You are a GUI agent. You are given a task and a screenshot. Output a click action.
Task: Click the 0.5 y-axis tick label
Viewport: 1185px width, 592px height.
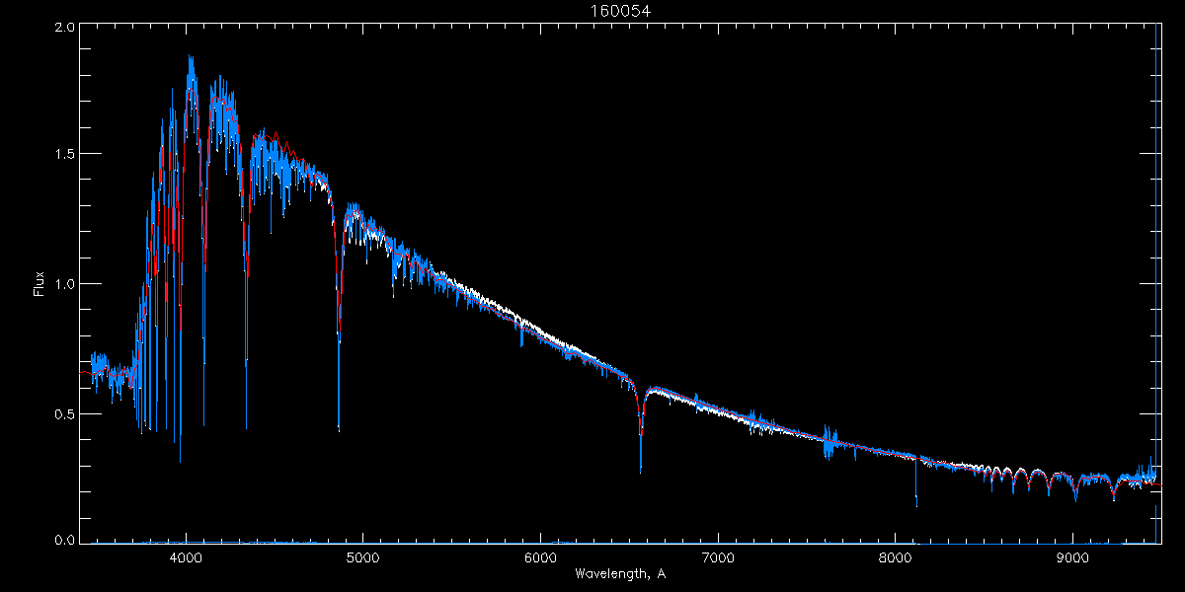click(x=64, y=413)
